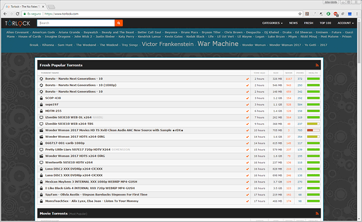362x222 pixels.
Task: Open the Yo Gotti tag link
Action: [x=310, y=45]
